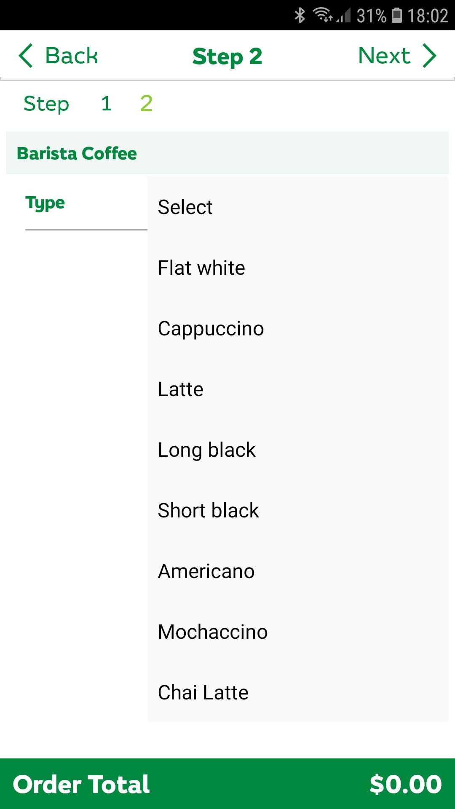Select Short black from the list

(x=208, y=511)
